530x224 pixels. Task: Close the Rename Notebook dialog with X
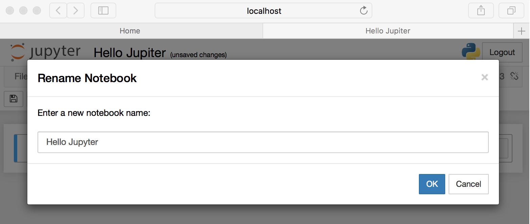click(484, 77)
